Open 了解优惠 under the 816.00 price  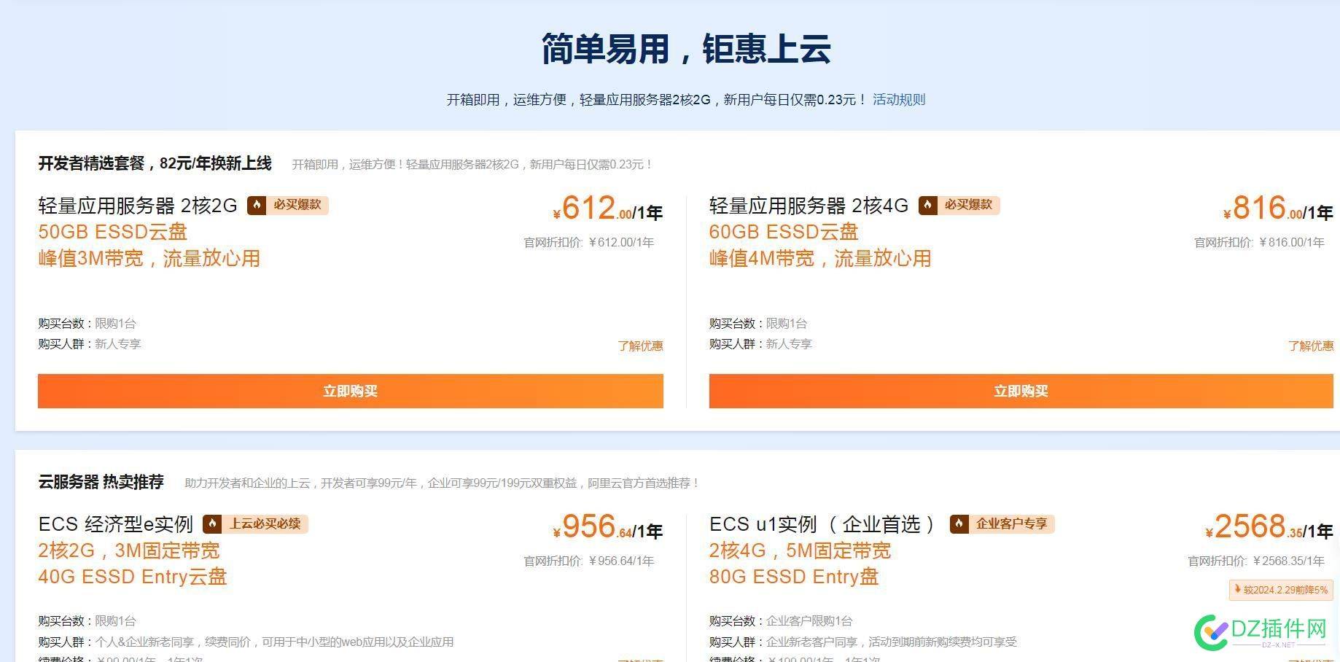tap(1311, 346)
